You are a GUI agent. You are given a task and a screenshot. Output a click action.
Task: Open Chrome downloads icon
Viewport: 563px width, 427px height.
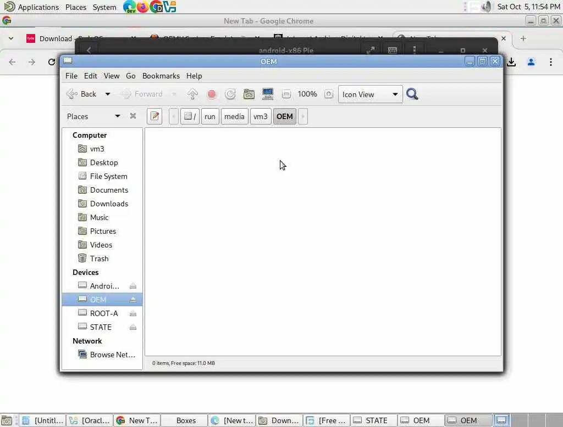511,62
